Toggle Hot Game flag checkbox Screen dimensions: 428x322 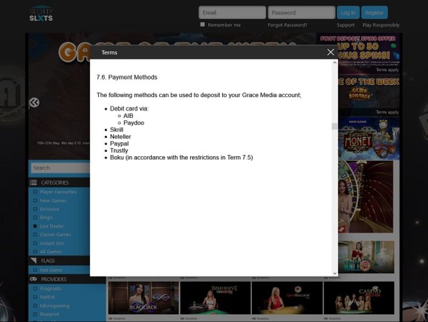35,270
